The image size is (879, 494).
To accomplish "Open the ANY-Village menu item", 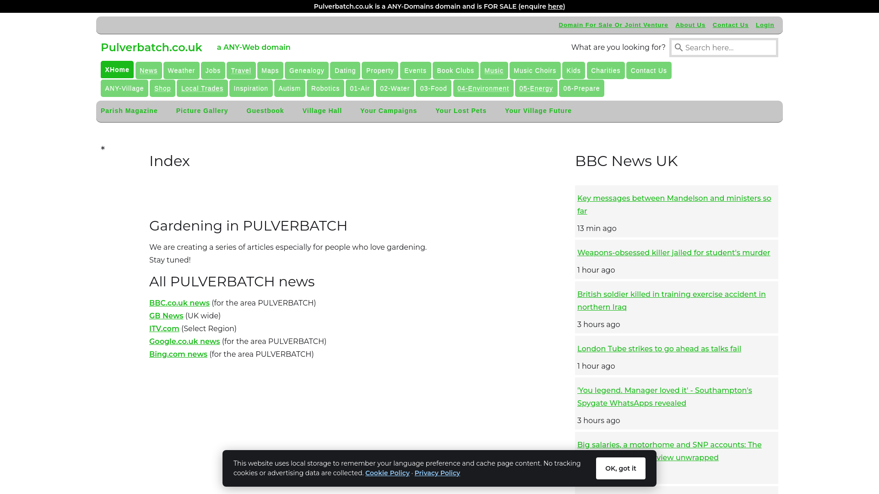I will point(125,88).
